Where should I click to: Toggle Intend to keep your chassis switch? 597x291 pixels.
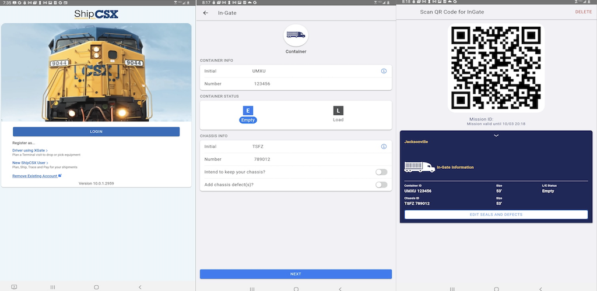(x=381, y=172)
